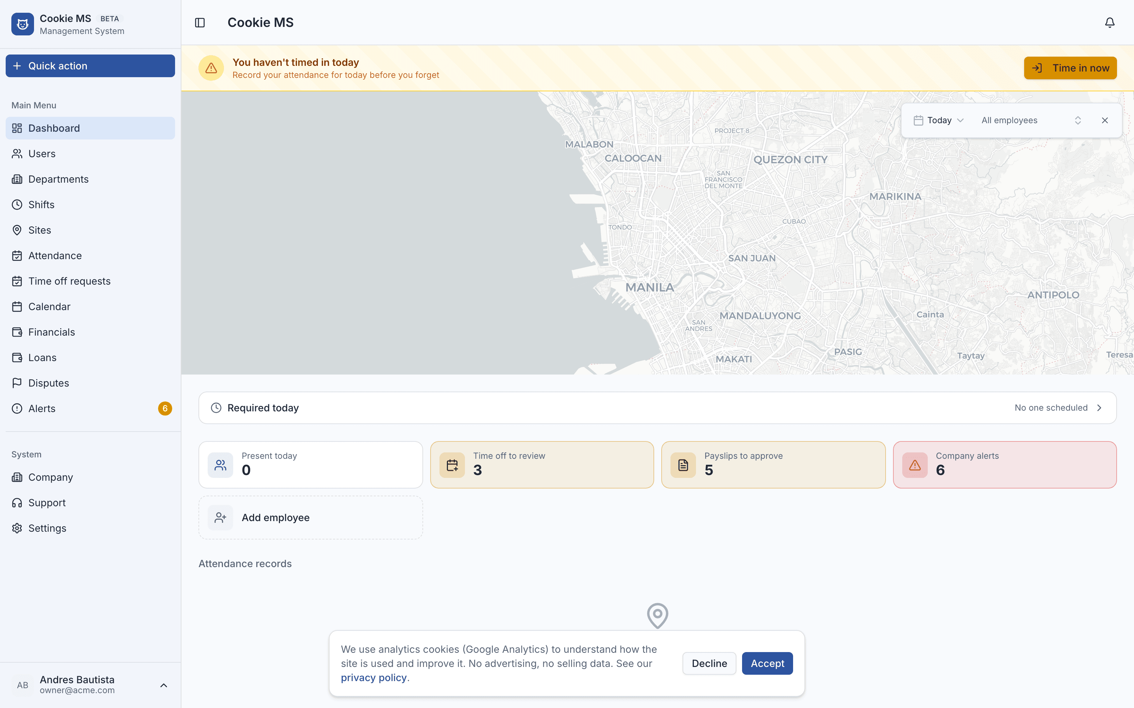Open Settings in the System menu

coord(90,528)
